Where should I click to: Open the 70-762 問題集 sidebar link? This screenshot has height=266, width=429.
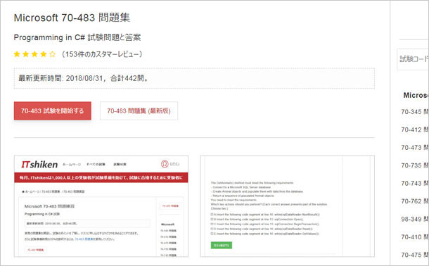click(415, 201)
